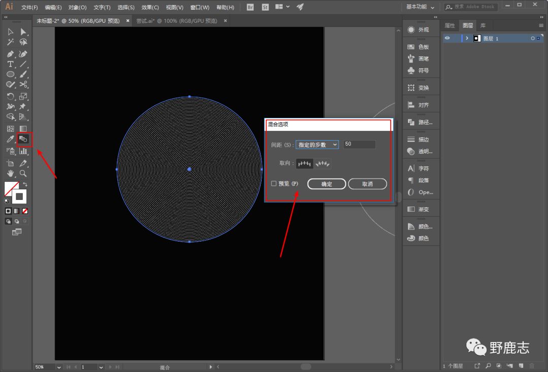Select the Eyedropper tool
Viewport: 548px width, 372px height.
tap(10, 139)
